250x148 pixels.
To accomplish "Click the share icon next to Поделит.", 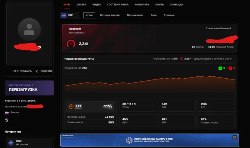I will (37, 71).
